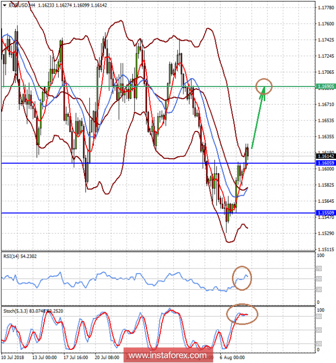Select the green 1.16905 price tag

[326, 86]
